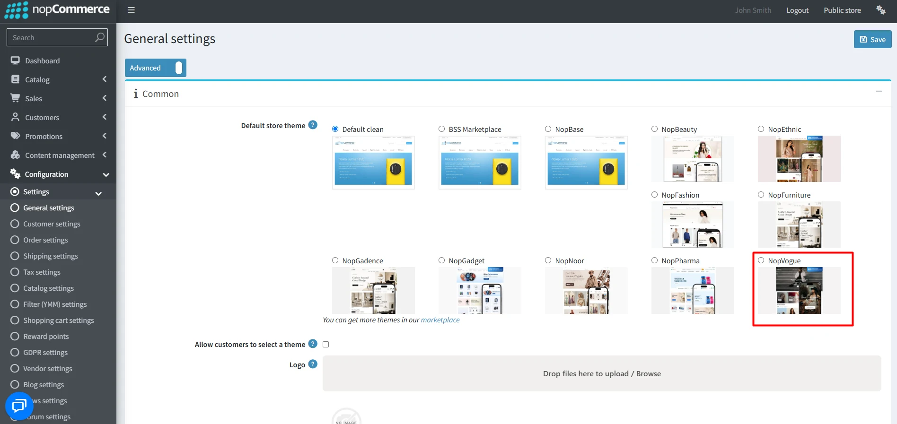The height and width of the screenshot is (424, 897).
Task: Follow the marketplace link
Action: [440, 320]
